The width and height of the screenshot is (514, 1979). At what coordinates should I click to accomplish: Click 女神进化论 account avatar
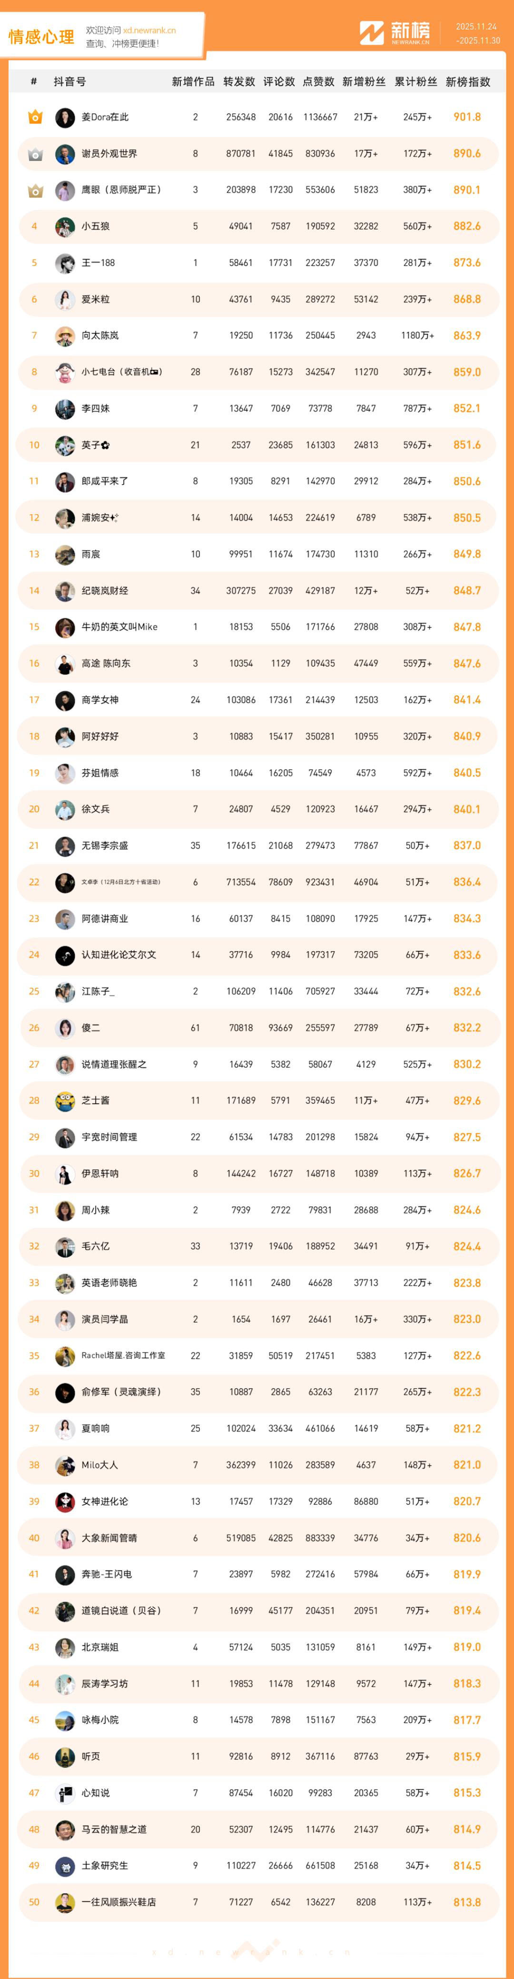[65, 1501]
